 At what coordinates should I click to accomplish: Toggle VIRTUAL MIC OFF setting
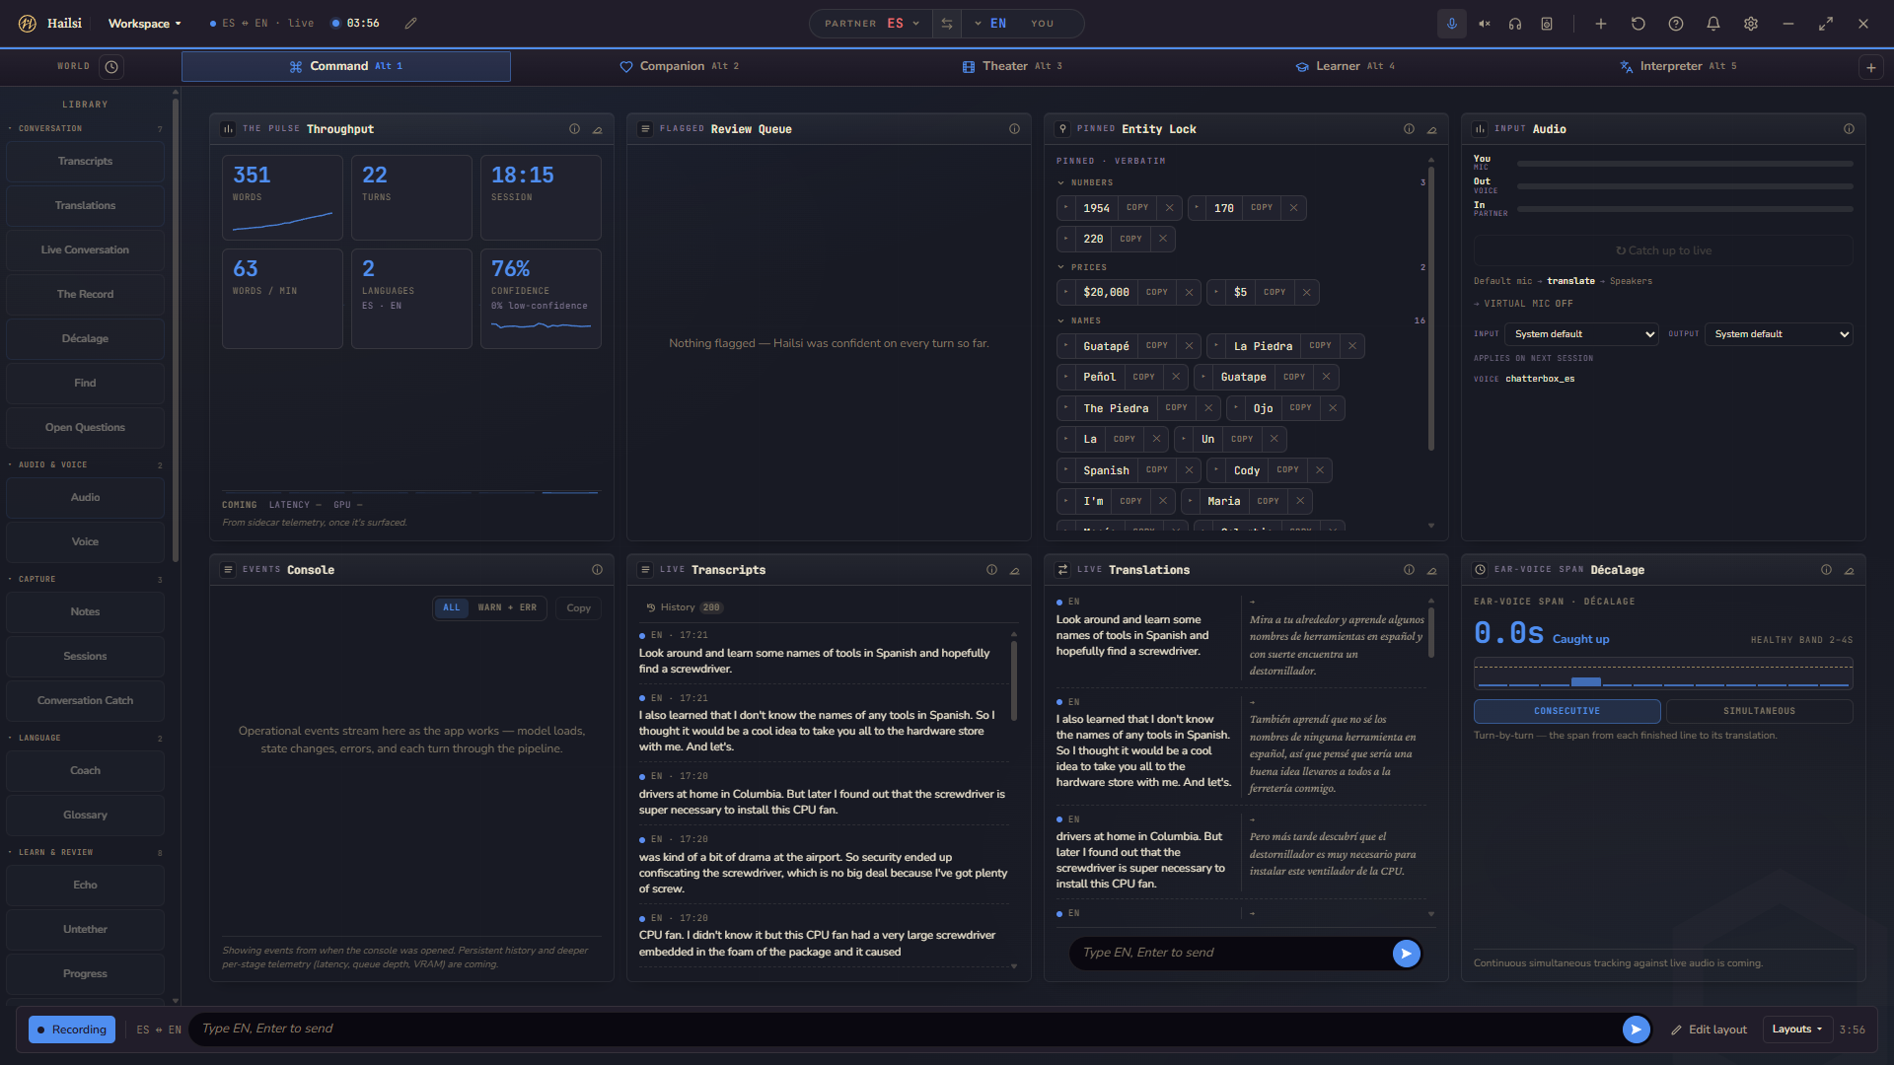[1523, 304]
